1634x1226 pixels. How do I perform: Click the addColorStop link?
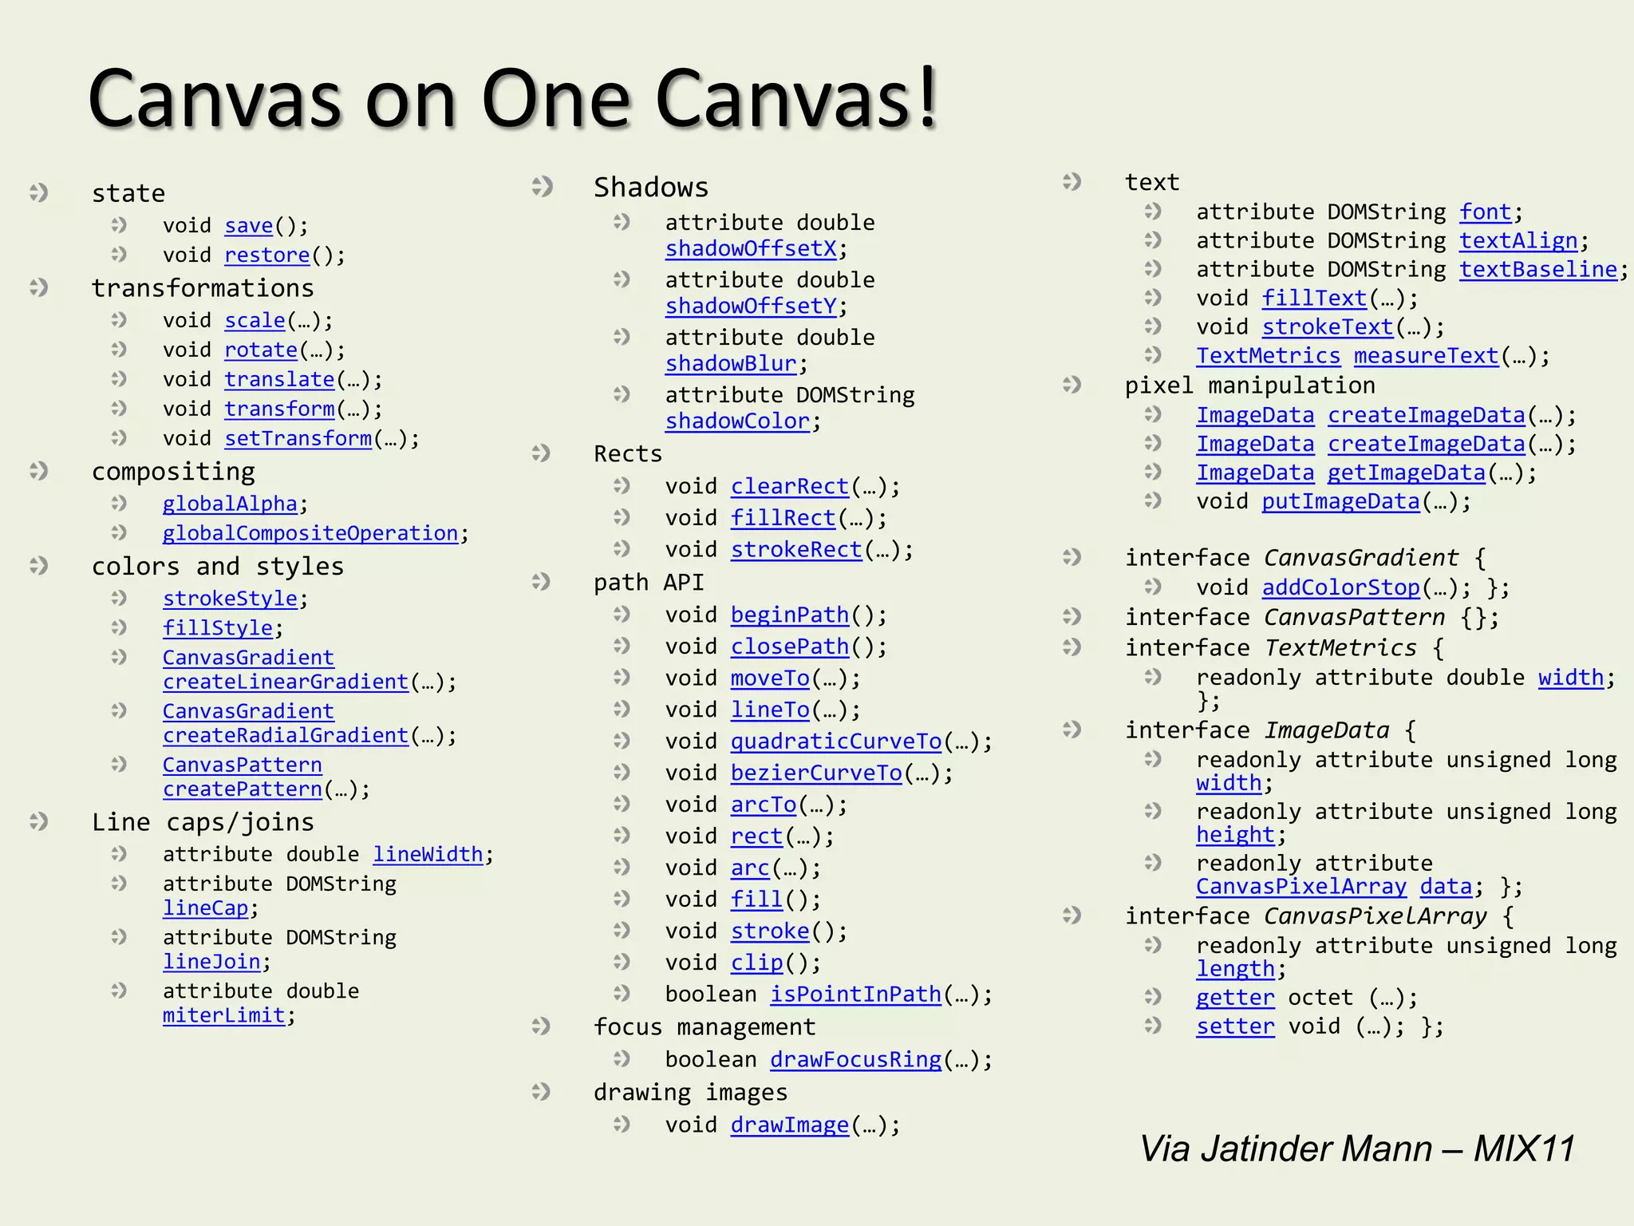tap(1340, 588)
